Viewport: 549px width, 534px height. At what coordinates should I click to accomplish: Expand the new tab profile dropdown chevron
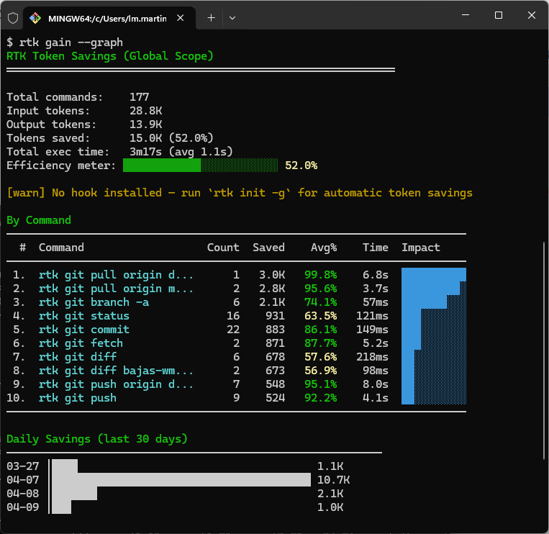[232, 17]
